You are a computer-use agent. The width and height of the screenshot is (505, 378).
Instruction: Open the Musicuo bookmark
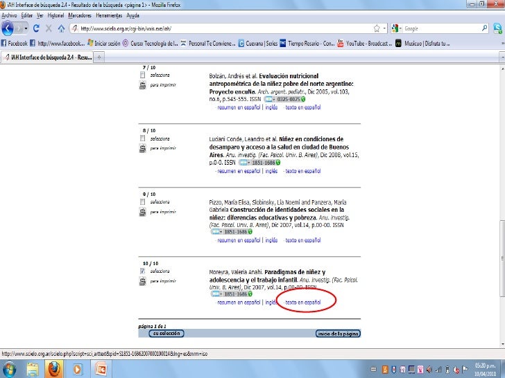point(422,44)
